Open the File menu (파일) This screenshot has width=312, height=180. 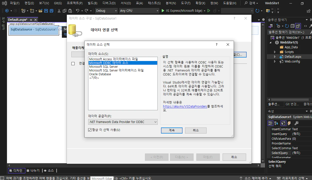tap(15, 3)
